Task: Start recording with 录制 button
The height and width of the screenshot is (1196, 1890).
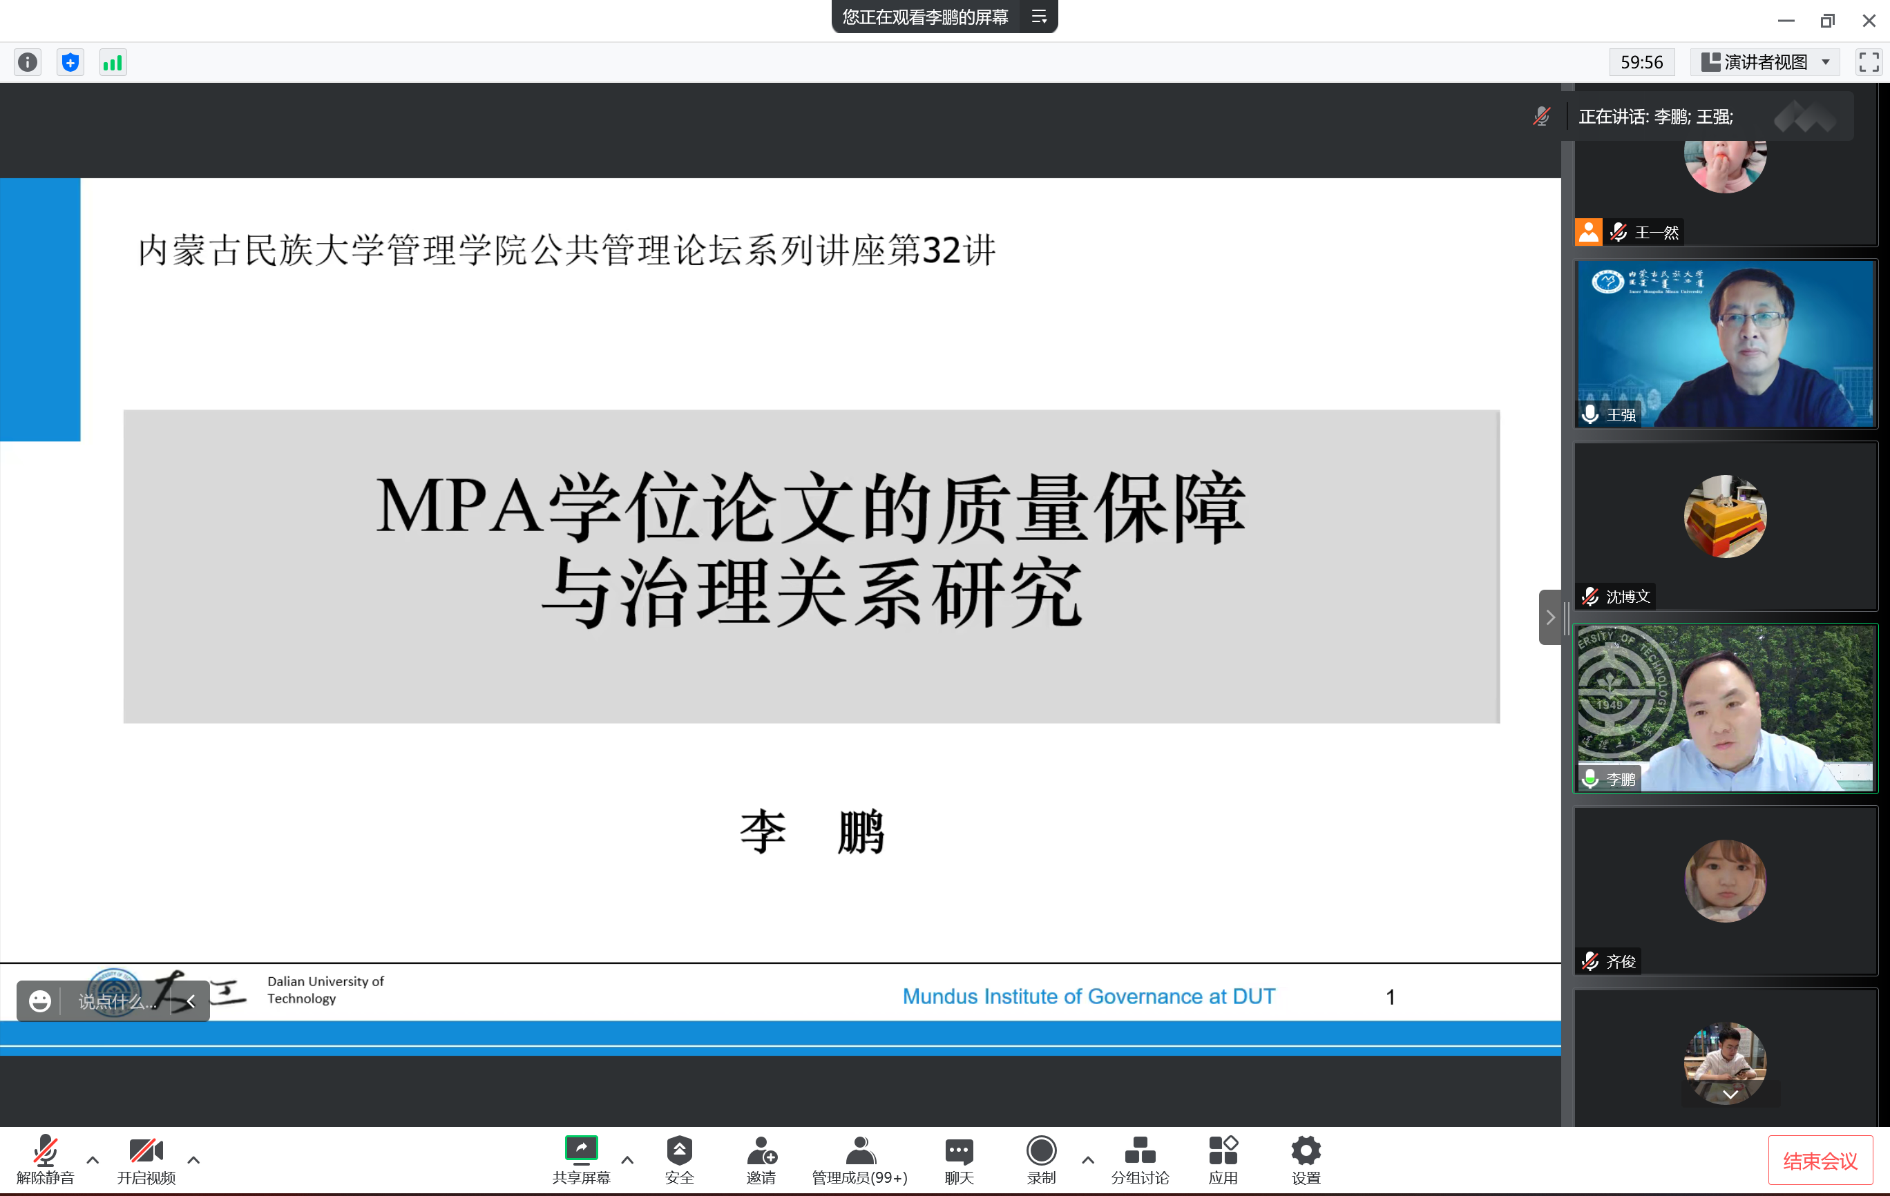Action: pyautogui.click(x=1041, y=1151)
